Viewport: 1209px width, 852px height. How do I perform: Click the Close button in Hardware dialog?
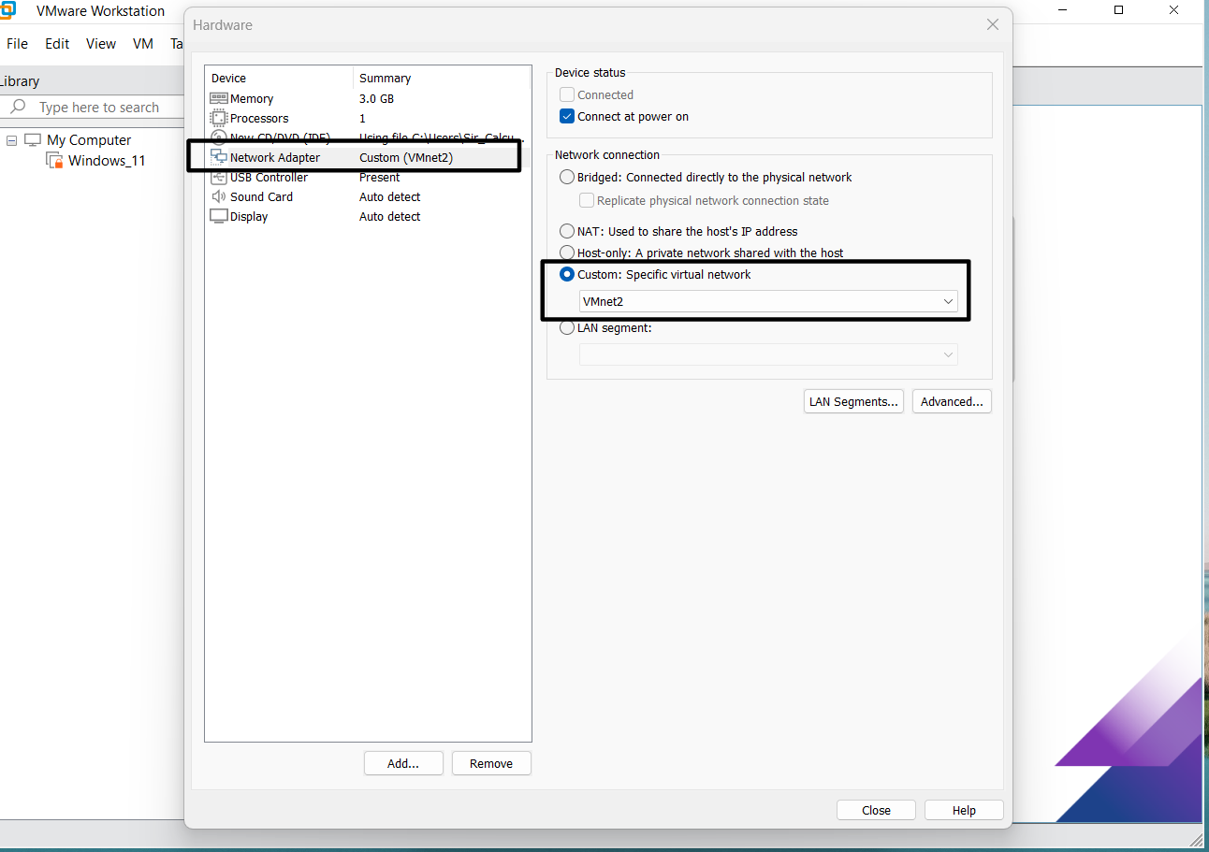coord(876,810)
